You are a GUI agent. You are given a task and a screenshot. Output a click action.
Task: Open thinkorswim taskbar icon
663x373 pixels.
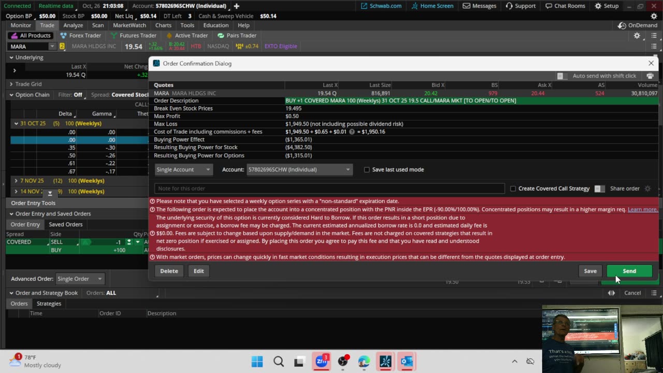[385, 361]
